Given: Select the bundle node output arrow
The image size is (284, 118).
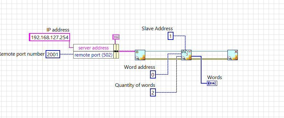Looking at the screenshot, I should click(116, 51).
